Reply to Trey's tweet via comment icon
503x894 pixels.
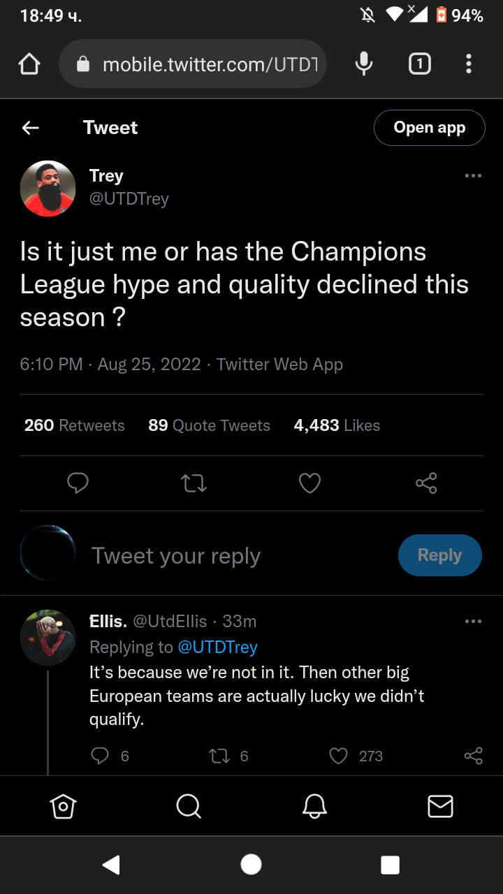click(78, 483)
